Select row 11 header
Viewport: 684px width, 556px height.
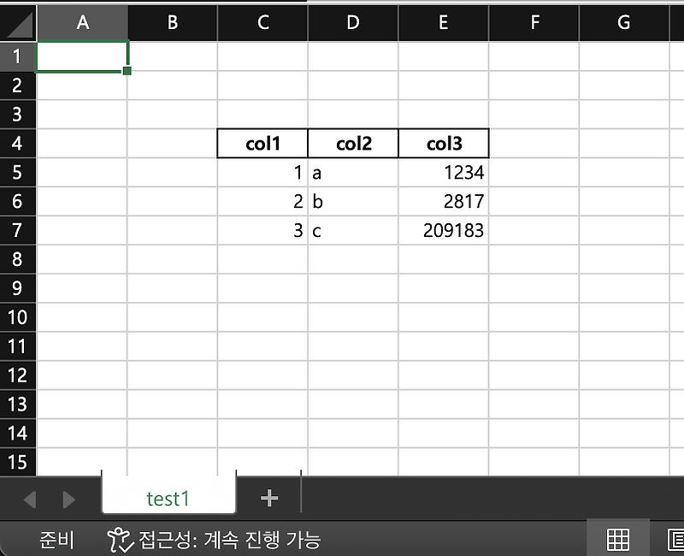(x=17, y=346)
